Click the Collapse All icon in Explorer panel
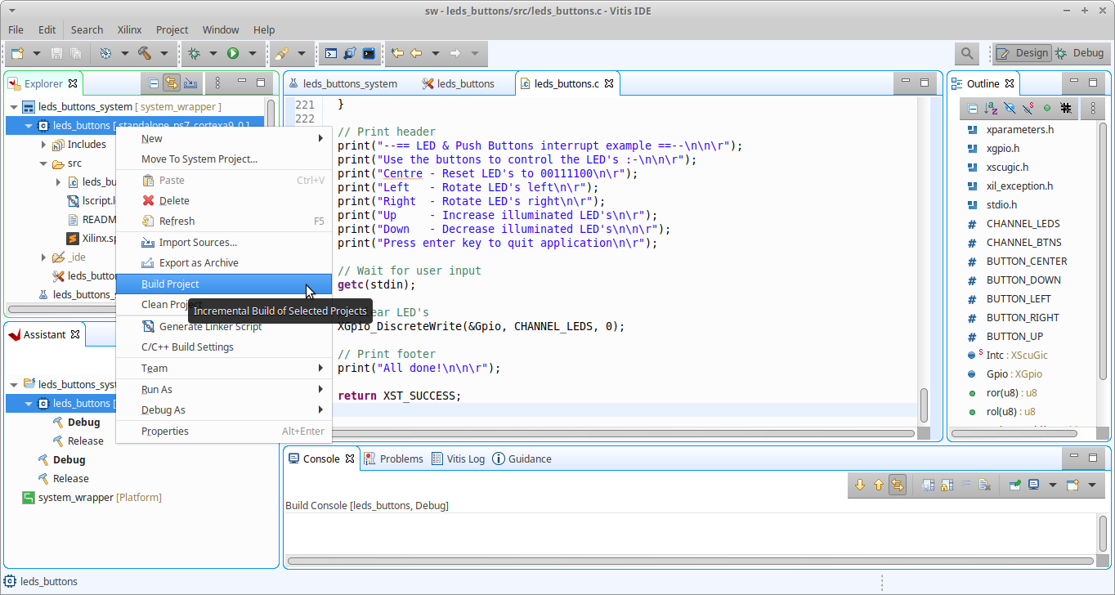Screen dimensions: 1115x595 (x=153, y=83)
